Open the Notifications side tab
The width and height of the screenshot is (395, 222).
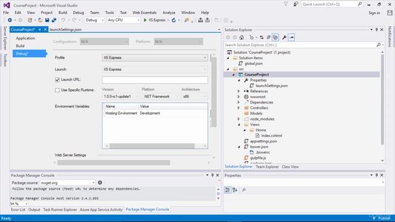(389, 37)
